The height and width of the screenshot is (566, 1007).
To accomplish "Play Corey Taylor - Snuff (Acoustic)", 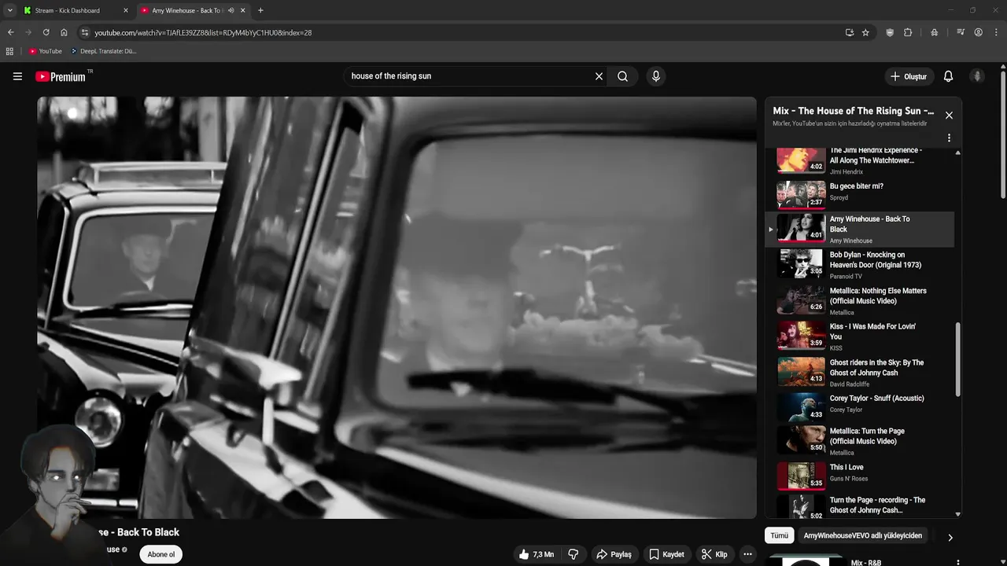I will 860,408.
